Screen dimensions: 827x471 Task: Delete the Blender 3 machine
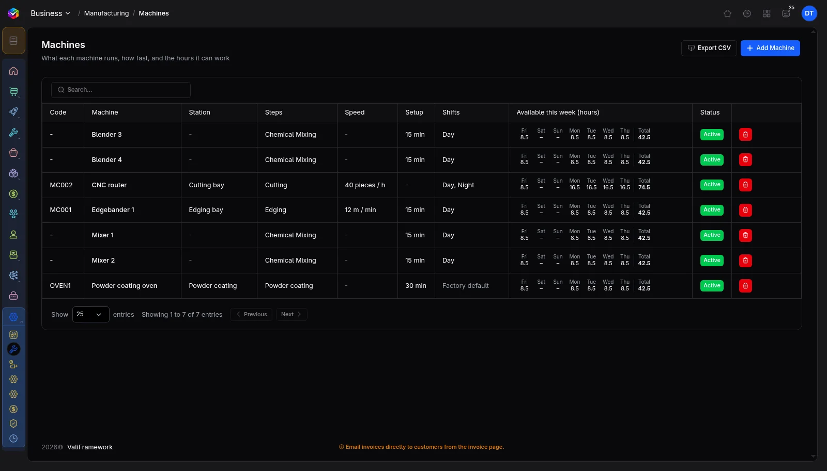[x=745, y=135]
